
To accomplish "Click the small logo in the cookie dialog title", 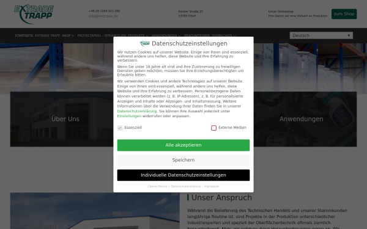I will point(144,43).
